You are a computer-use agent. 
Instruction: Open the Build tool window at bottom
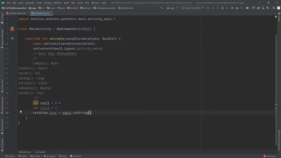pos(62,156)
